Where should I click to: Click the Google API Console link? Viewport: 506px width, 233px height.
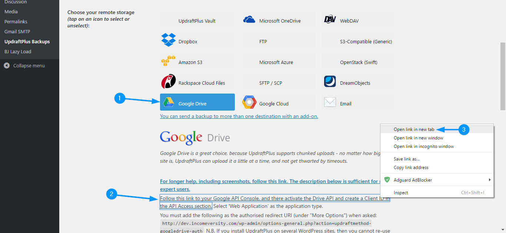click(x=274, y=202)
